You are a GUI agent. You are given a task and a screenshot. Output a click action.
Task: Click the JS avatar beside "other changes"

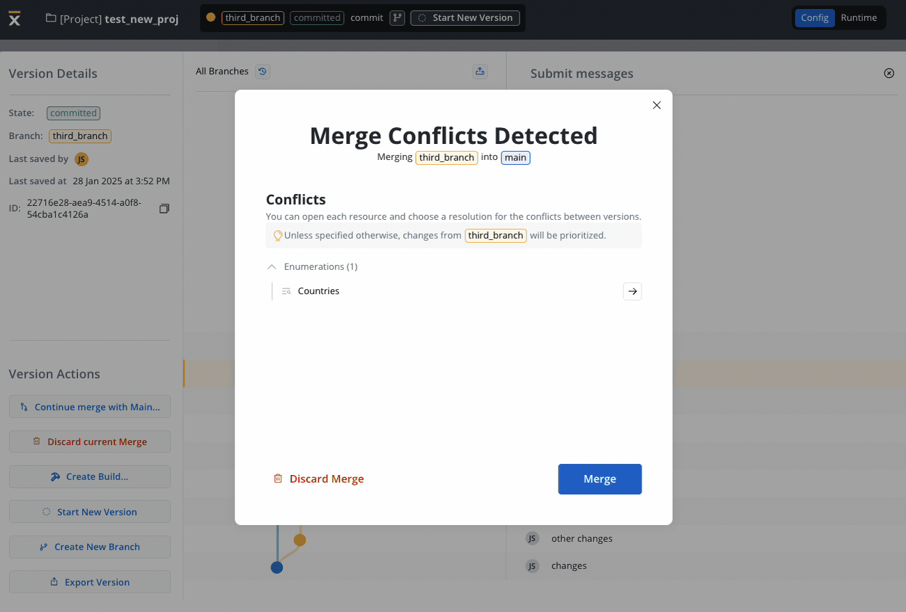532,538
